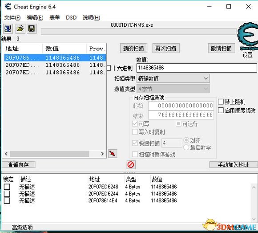Screen dimensions: 258x233
Task: Click the fast scan alignment field
Action: click(172, 143)
